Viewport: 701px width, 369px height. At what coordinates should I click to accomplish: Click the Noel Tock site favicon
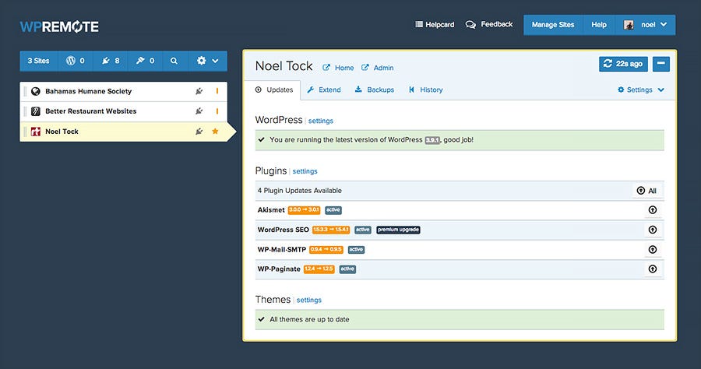click(x=36, y=132)
